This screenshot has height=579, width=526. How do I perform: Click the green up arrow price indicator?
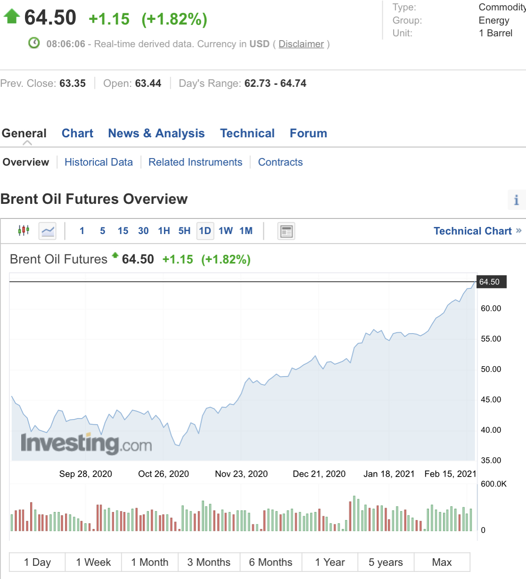coord(12,17)
